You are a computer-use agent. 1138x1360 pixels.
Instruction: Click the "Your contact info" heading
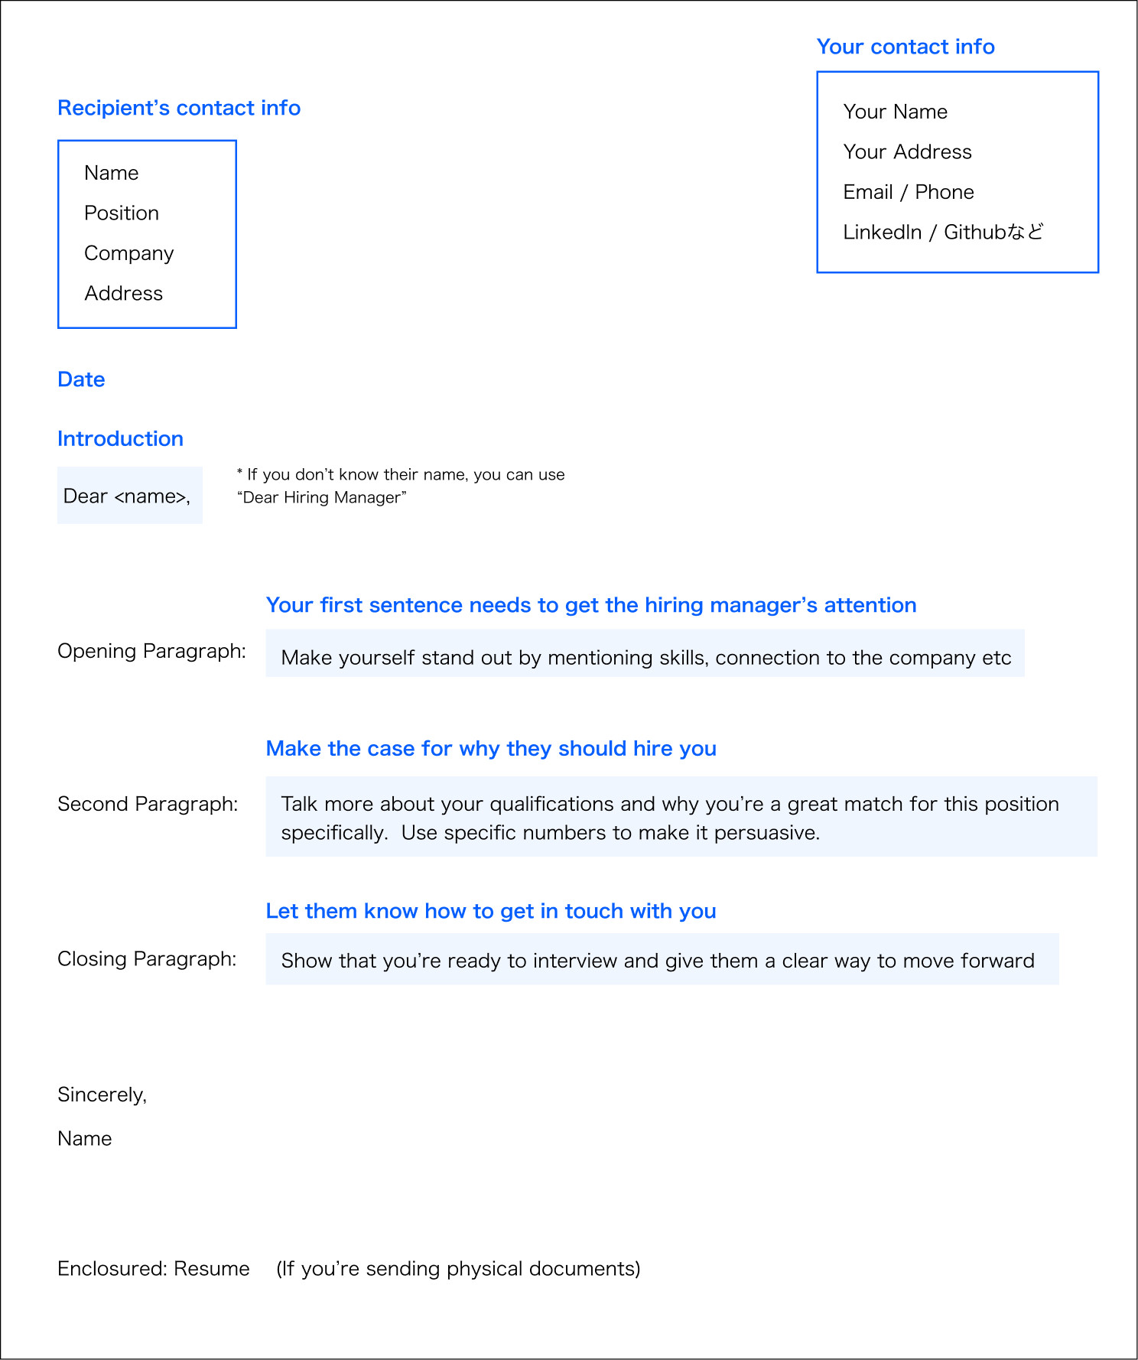click(906, 47)
